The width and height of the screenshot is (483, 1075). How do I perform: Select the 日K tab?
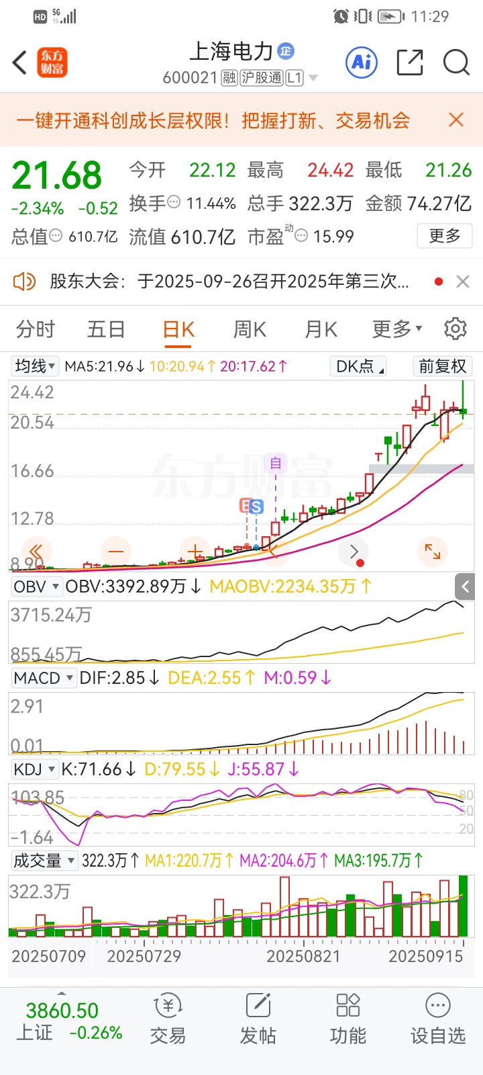tap(178, 329)
